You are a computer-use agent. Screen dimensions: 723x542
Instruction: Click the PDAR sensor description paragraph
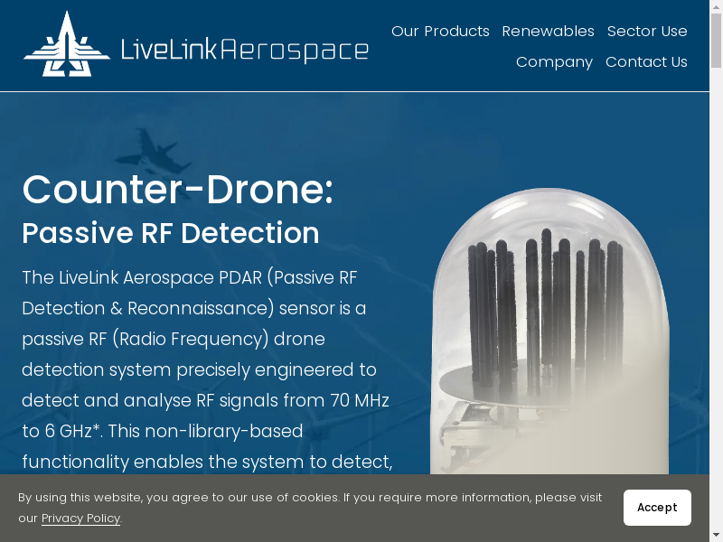point(206,369)
